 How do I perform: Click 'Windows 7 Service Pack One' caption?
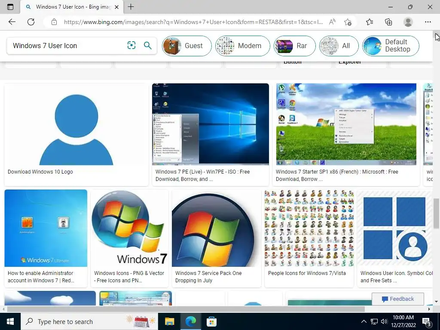pos(208,277)
